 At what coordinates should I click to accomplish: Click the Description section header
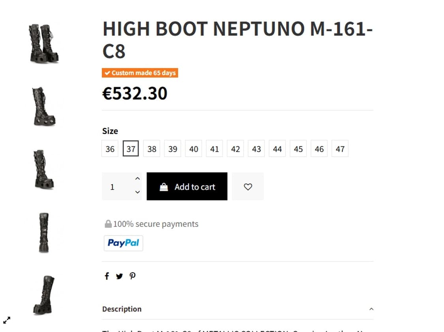pyautogui.click(x=122, y=309)
